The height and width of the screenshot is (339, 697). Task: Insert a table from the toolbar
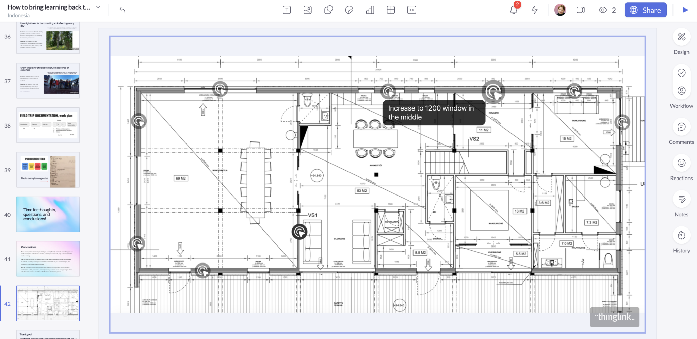point(391,10)
